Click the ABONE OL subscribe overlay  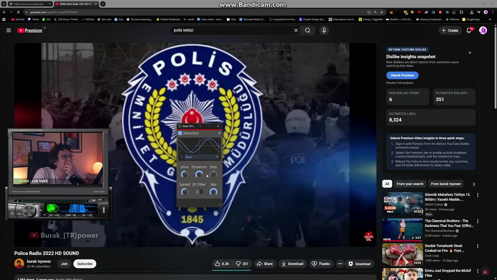[368, 237]
